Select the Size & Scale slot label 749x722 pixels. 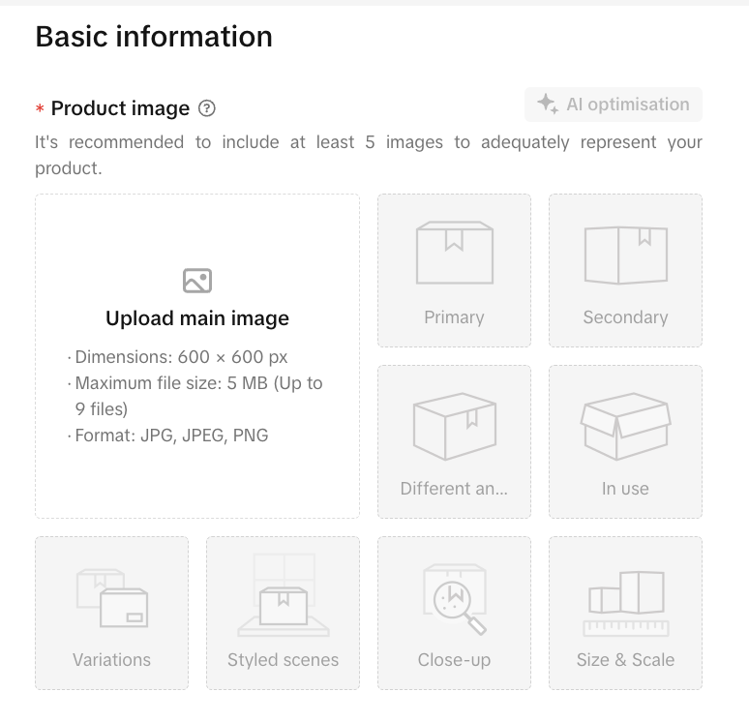pyautogui.click(x=625, y=660)
